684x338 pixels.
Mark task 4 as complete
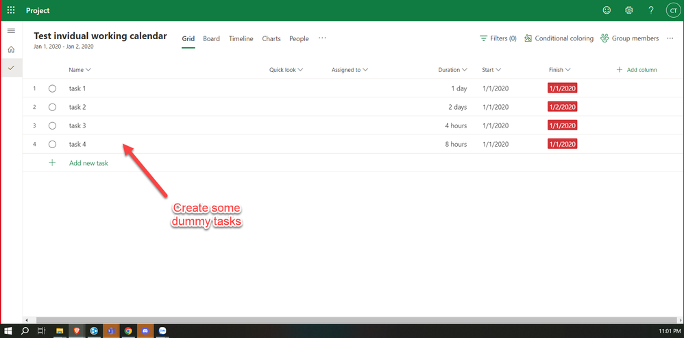52,144
